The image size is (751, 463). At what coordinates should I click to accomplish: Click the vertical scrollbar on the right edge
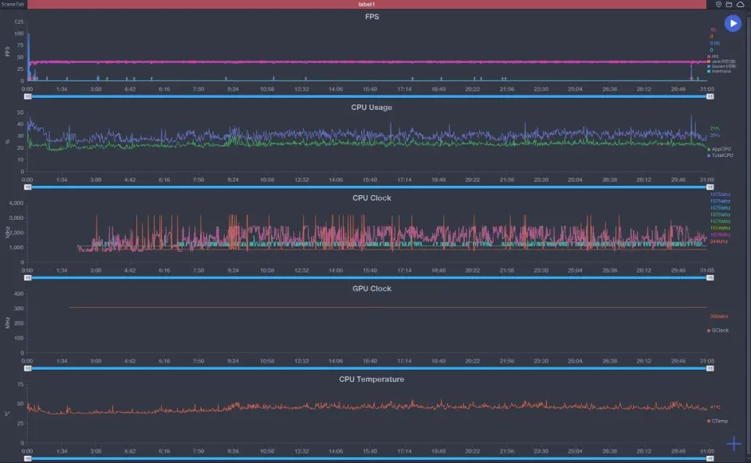point(748,234)
